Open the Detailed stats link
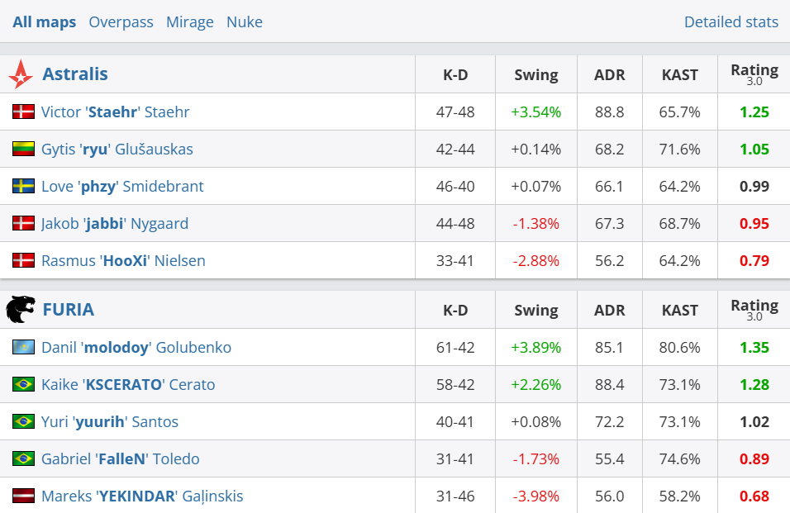The height and width of the screenshot is (513, 790). point(731,22)
